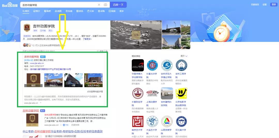This screenshot has width=279, height=138.
Task: Open camera image search icon
Action: coord(105,5)
